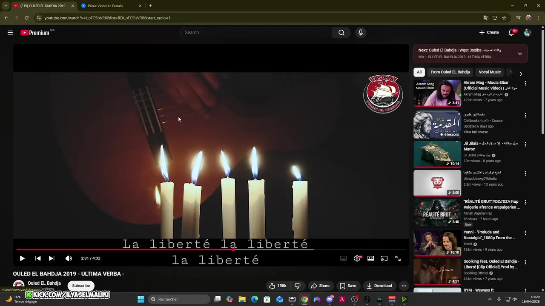Open Yanni Prelude and Nostalgia title
This screenshot has width=545, height=306.
coord(490,235)
